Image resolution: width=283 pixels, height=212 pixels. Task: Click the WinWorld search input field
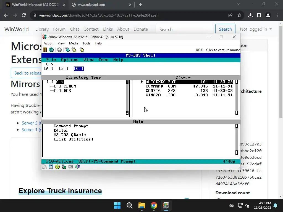pyautogui.click(x=184, y=29)
